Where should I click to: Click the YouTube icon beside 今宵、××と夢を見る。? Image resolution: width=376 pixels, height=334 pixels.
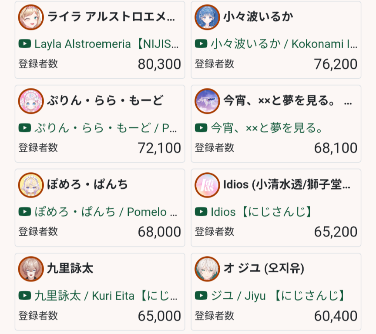point(201,128)
